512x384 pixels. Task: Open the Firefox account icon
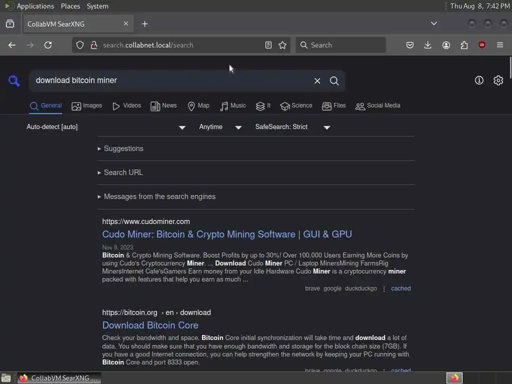pos(446,45)
